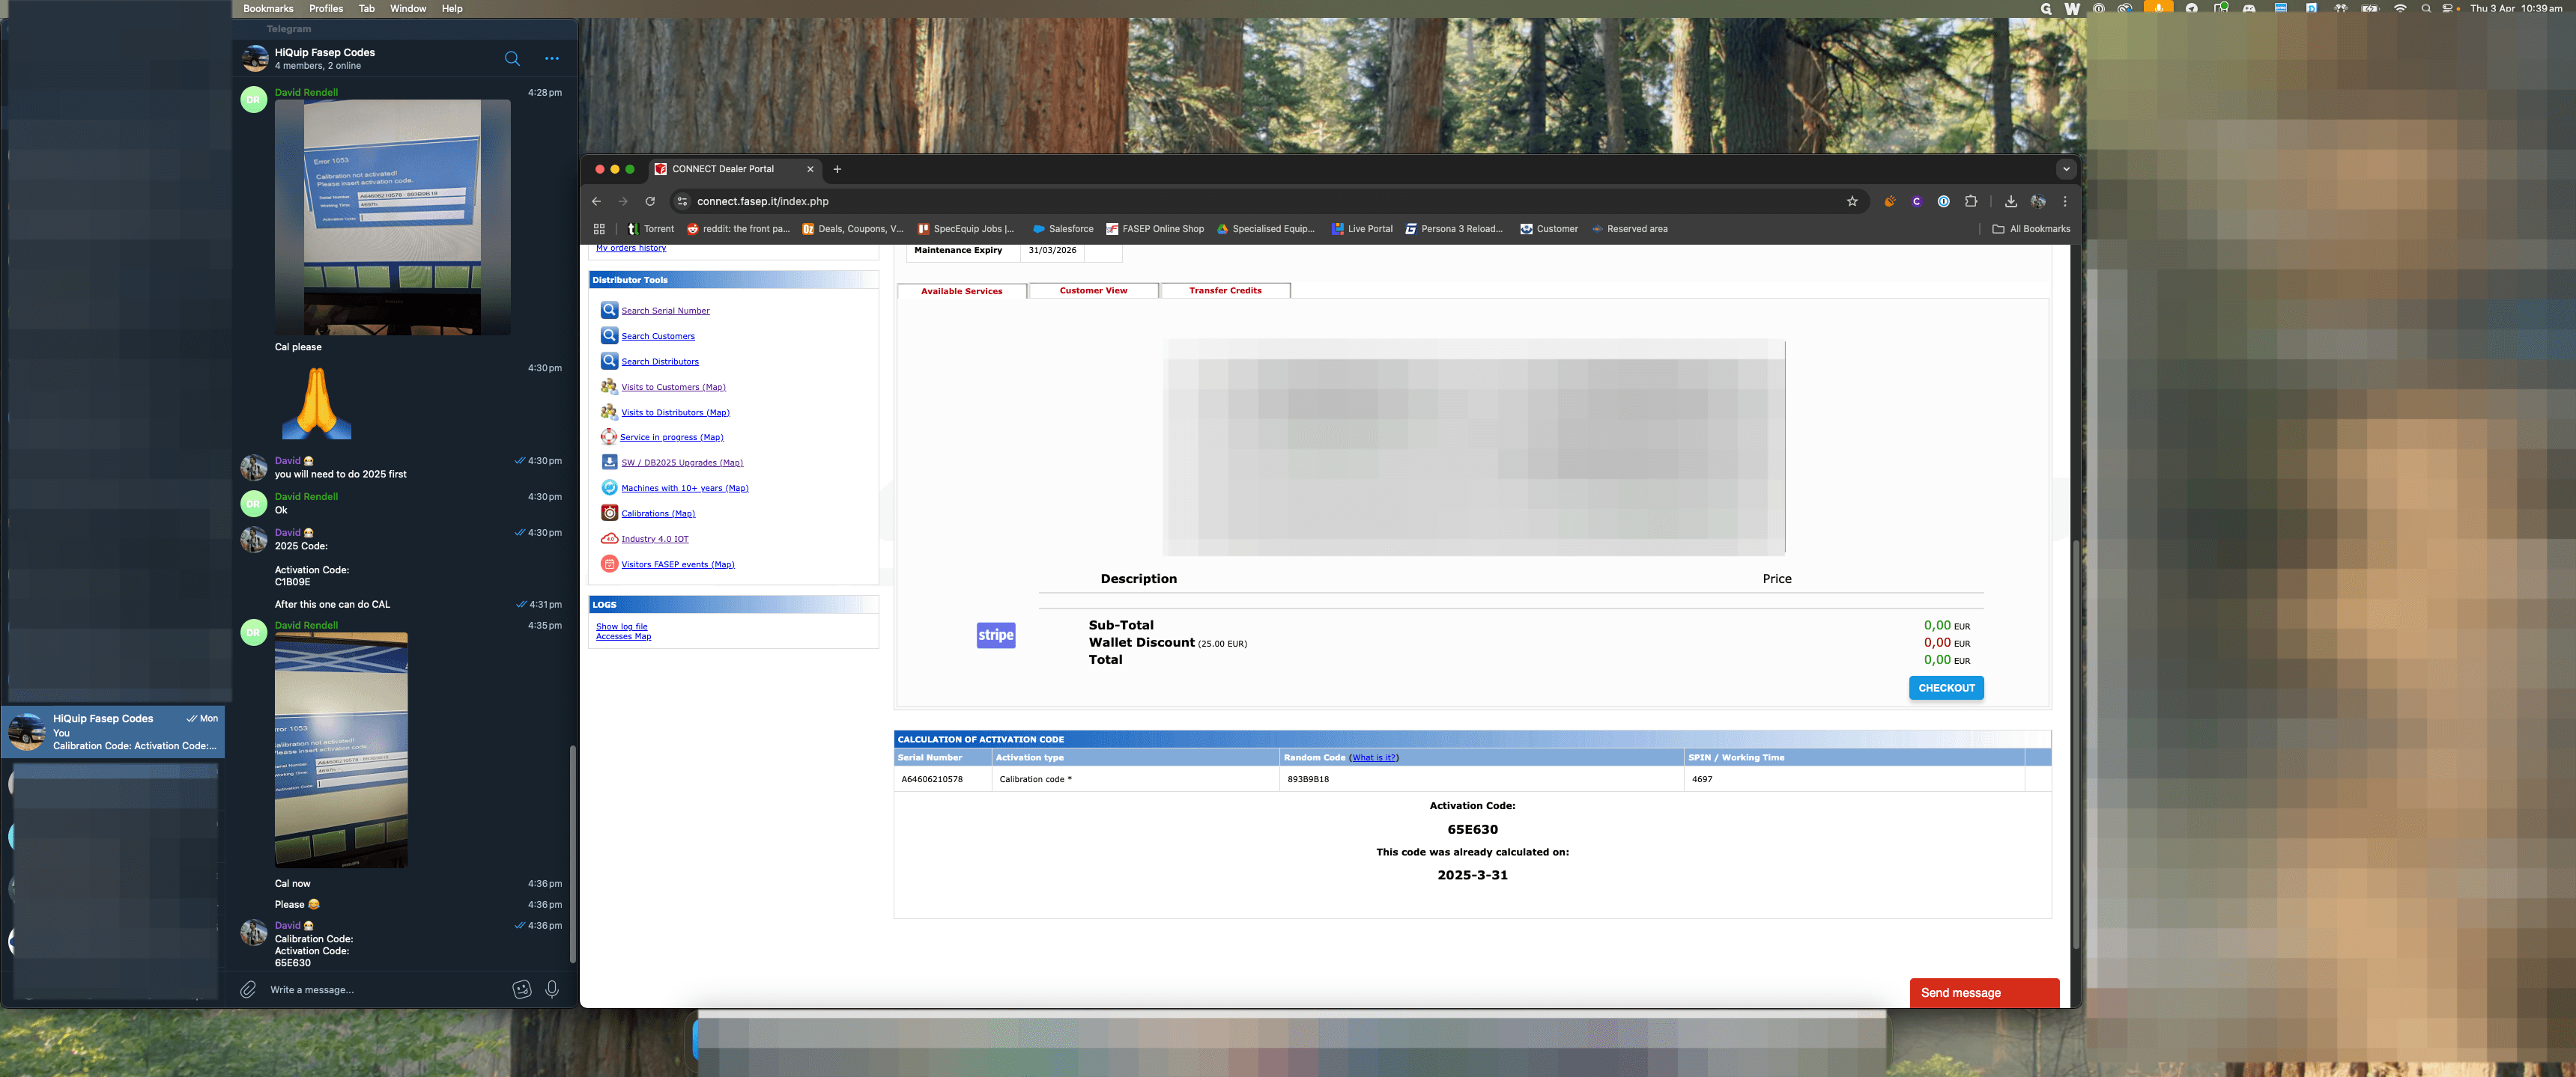Click the 'What is it?' random code link
The width and height of the screenshot is (2576, 1077).
(1374, 757)
